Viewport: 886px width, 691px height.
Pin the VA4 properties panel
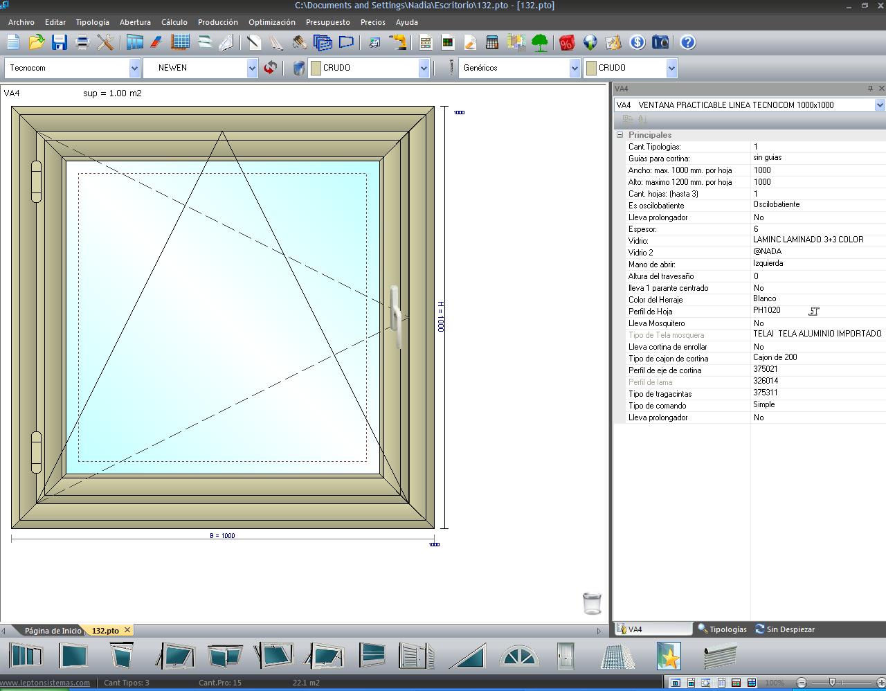pos(870,89)
